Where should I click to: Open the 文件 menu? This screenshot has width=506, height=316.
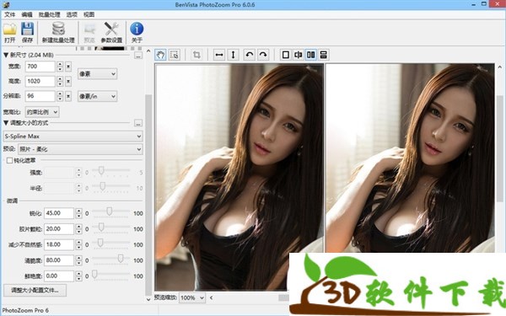tap(9, 14)
